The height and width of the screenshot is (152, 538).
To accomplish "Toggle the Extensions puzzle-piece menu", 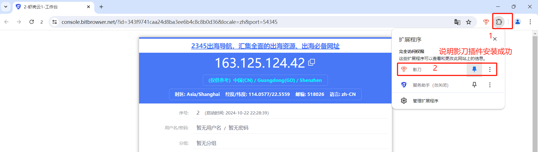I will [499, 22].
